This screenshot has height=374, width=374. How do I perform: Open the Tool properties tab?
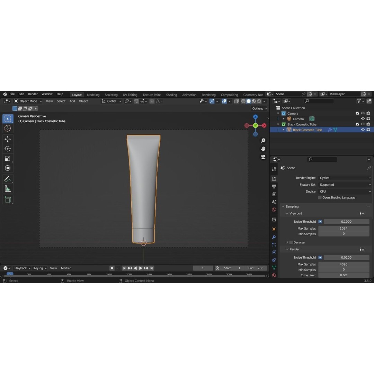tap(274, 169)
